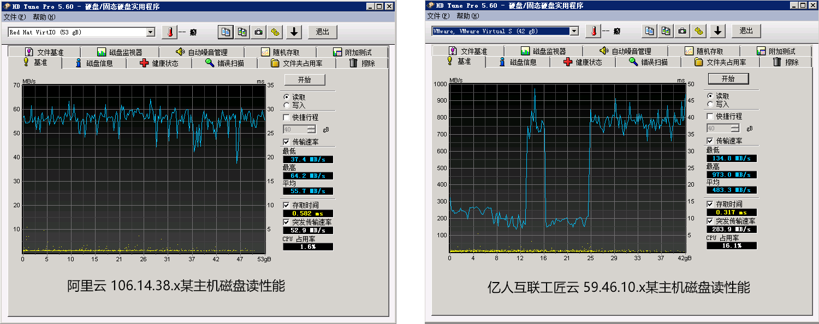The height and width of the screenshot is (324, 819).
Task: Select 读取 radio in Red Hat VirtIO window
Action: [x=286, y=97]
